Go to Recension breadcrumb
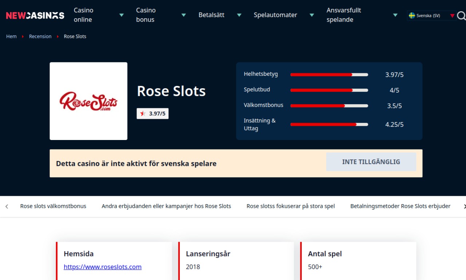Viewport: 466px width, 280px height. point(40,36)
